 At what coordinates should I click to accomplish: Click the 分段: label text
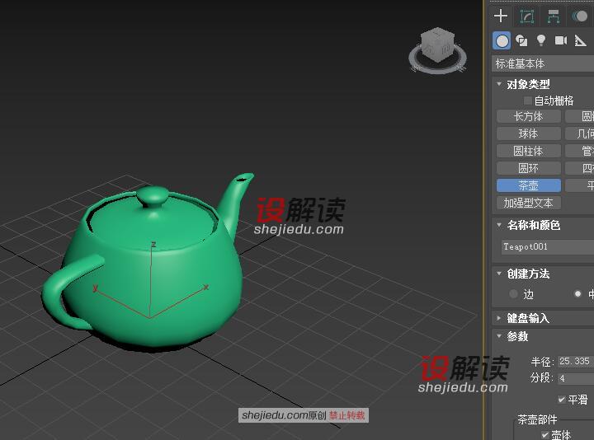(542, 377)
